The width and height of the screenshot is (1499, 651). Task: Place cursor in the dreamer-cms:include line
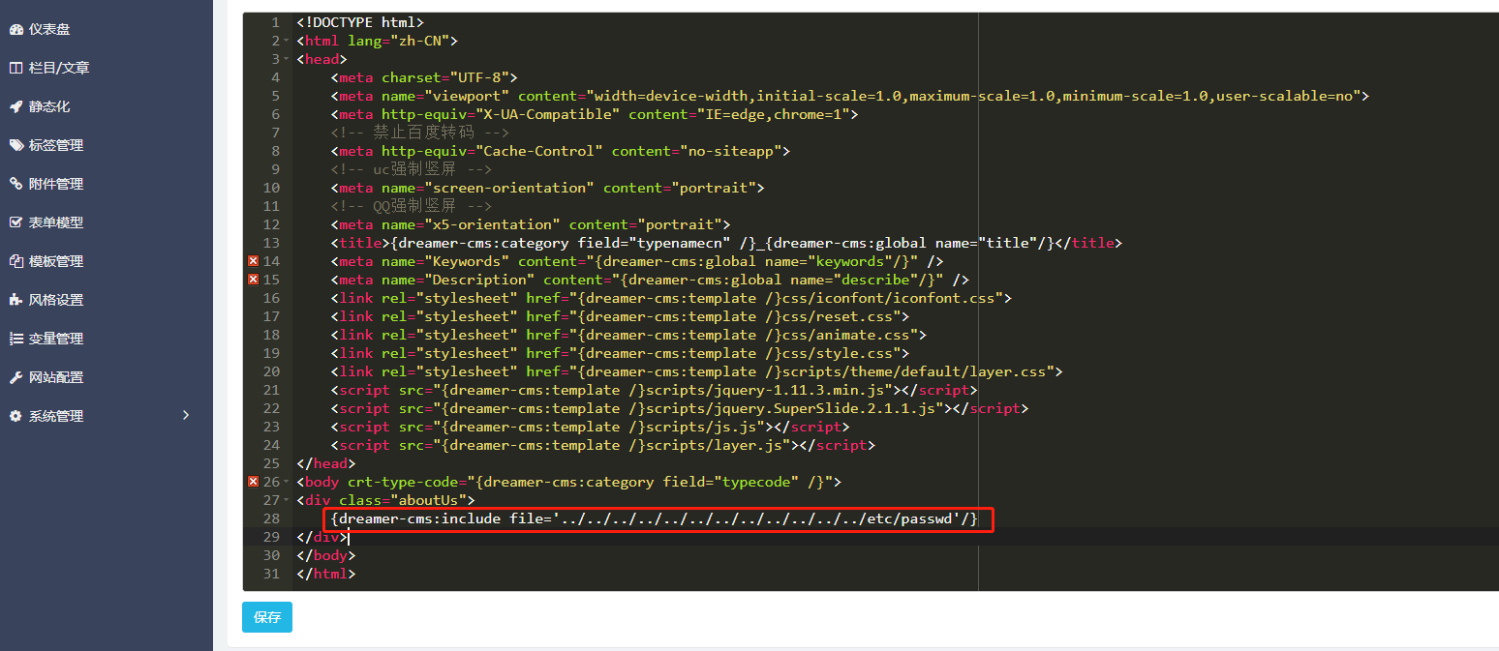(x=655, y=518)
